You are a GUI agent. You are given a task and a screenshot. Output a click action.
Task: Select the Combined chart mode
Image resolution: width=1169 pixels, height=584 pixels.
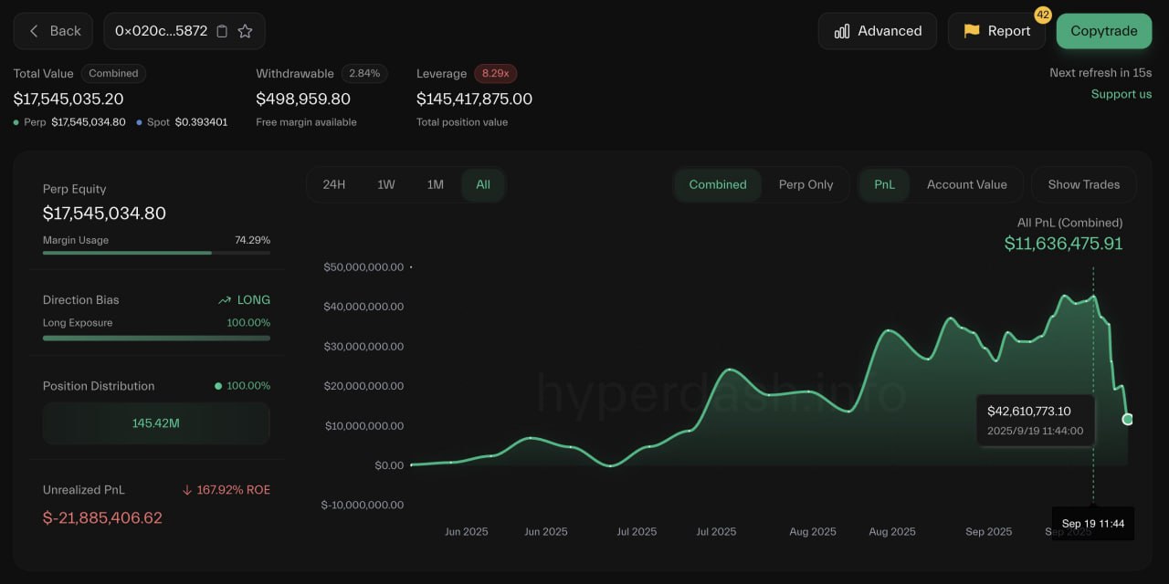click(x=718, y=184)
